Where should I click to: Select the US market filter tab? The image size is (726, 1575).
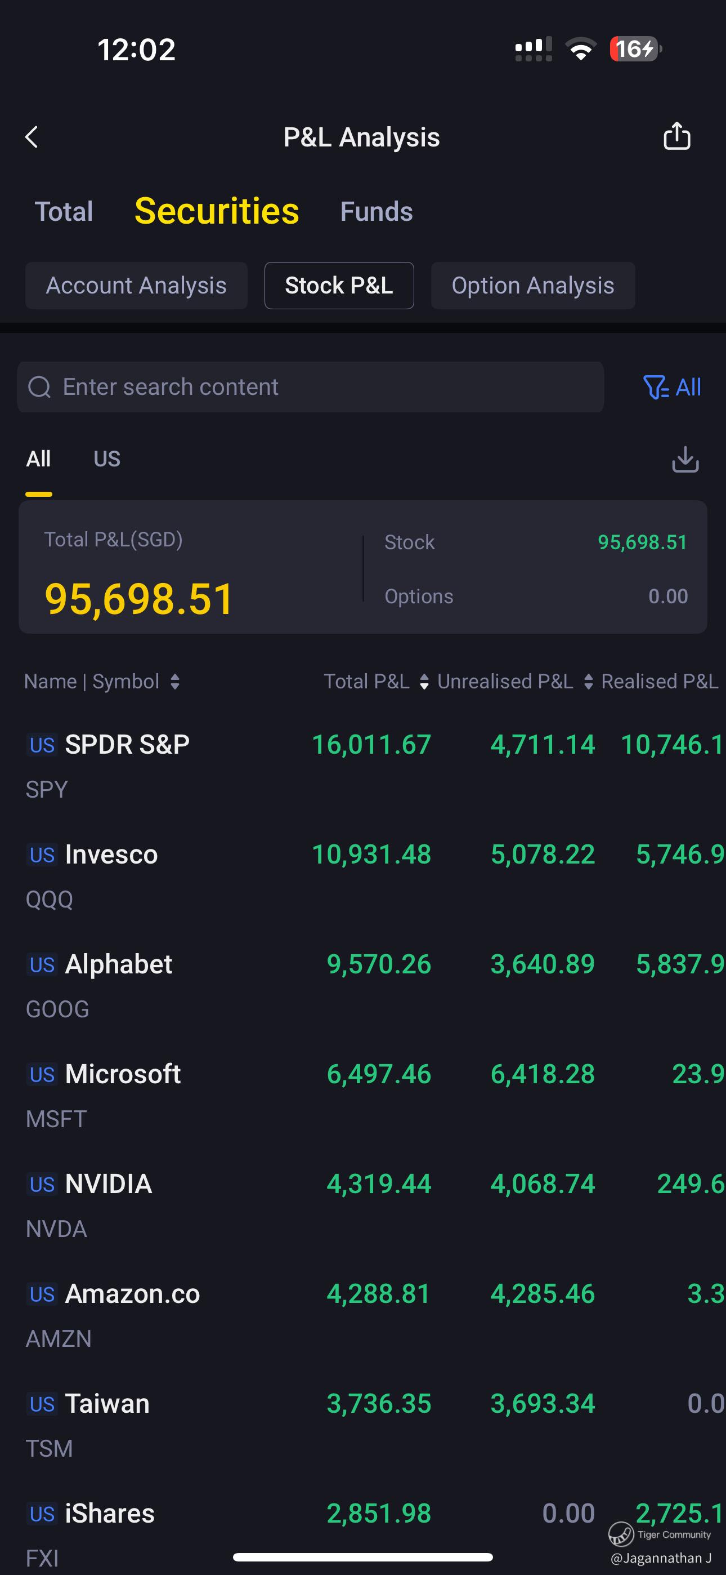(x=107, y=459)
